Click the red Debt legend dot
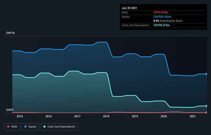Screen dimensions: 211x135 [x=8, y=127]
